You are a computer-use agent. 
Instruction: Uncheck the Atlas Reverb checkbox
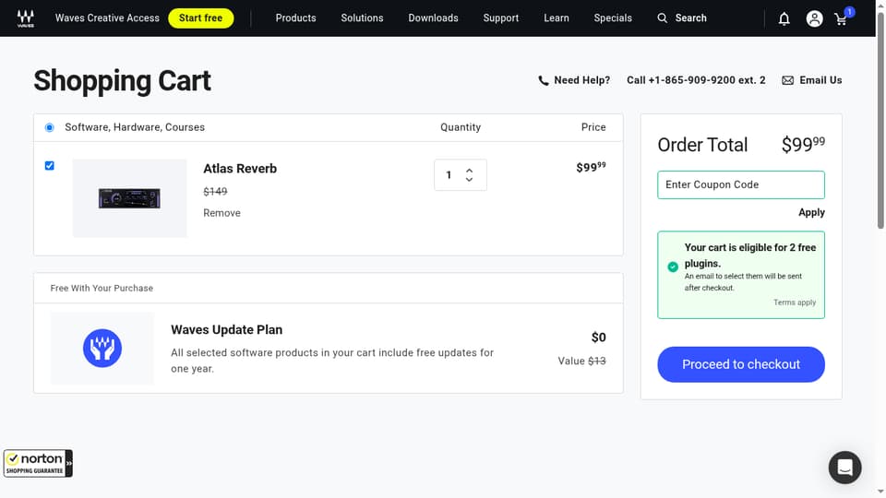[x=50, y=165]
